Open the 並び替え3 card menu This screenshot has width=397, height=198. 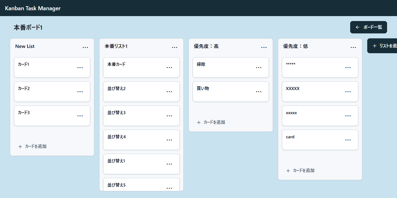[x=169, y=116]
